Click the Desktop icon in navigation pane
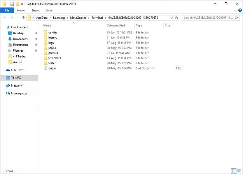The image size is (243, 174). click(x=10, y=33)
